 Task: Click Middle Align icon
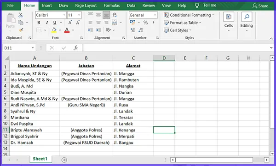(98, 15)
